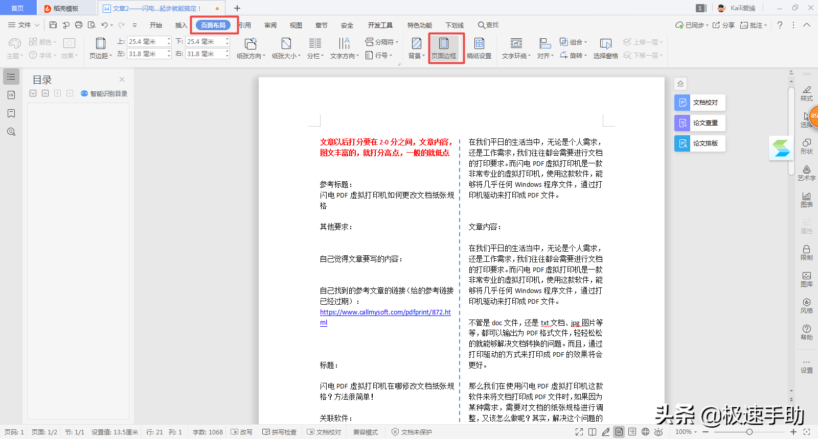Click the zoom slider handle in status bar
818x439 pixels.
pos(749,432)
